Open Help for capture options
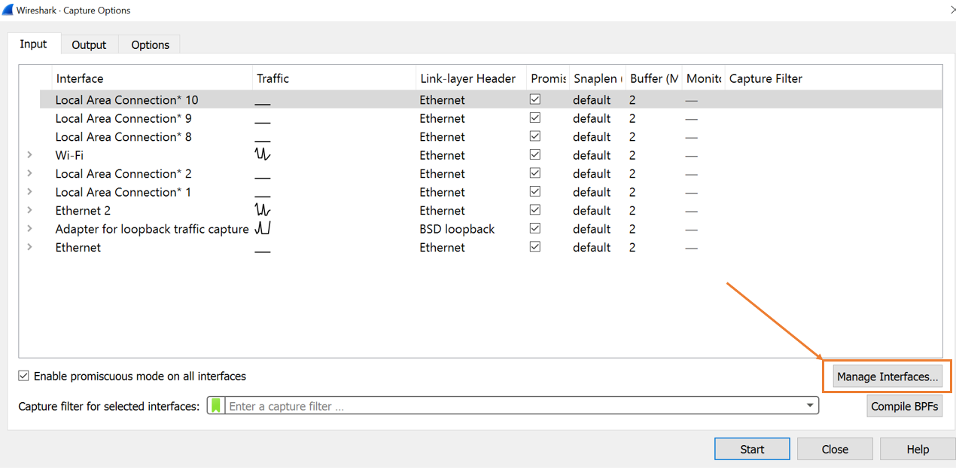The width and height of the screenshot is (956, 473). [918, 449]
